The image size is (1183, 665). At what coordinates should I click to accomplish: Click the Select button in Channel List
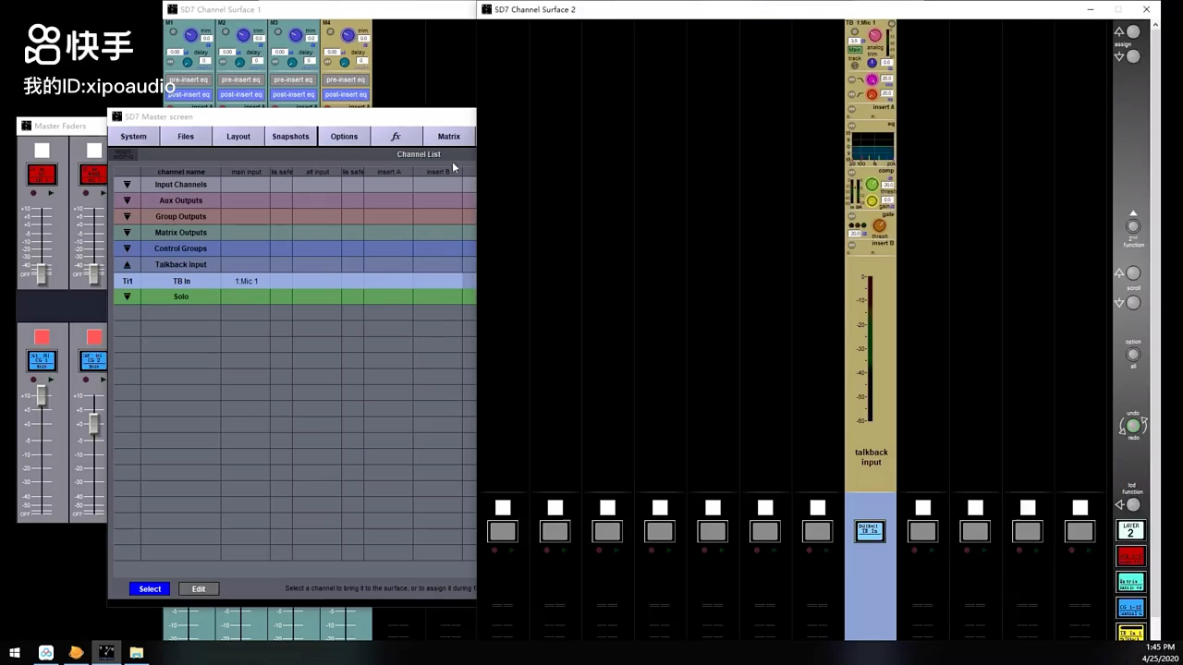tap(150, 588)
